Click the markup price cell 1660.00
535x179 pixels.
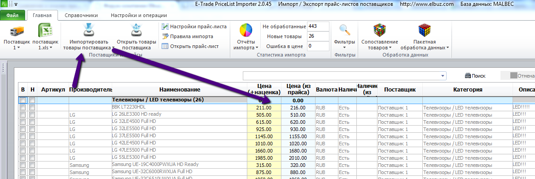pos(264,151)
